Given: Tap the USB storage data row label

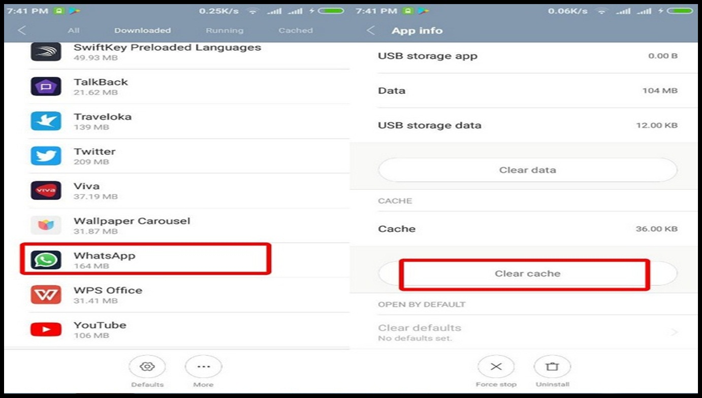Looking at the screenshot, I should pyautogui.click(x=430, y=125).
